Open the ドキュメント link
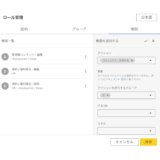The height and width of the screenshot is (160, 160). tap(113, 79)
